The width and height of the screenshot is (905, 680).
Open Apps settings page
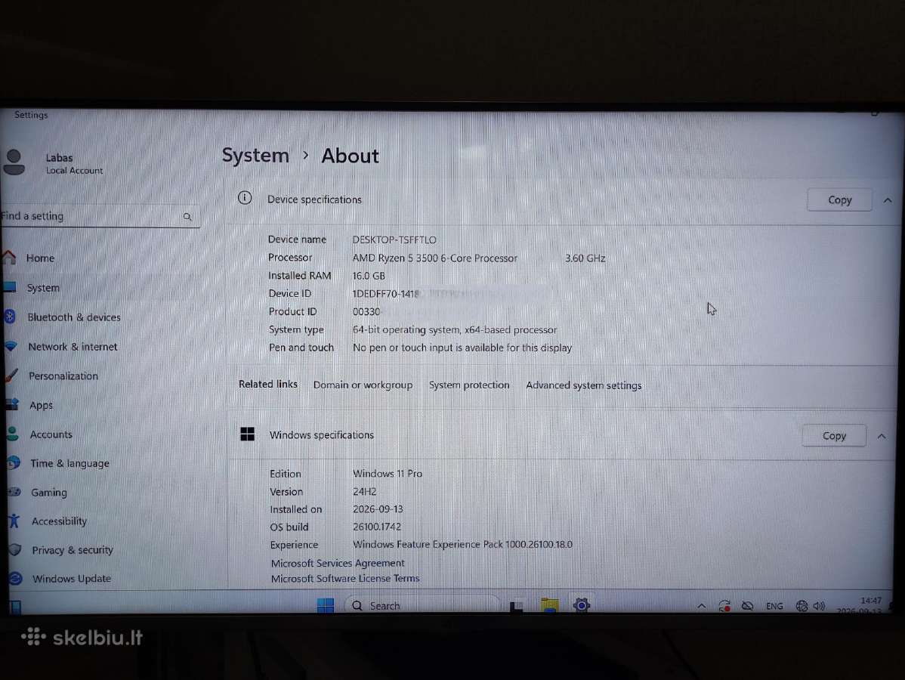point(41,405)
